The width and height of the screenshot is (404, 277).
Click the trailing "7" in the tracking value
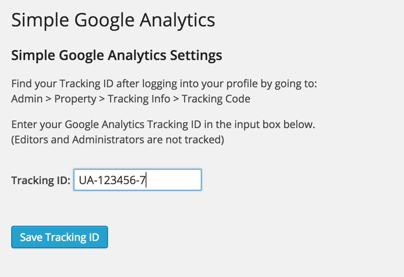tap(143, 180)
